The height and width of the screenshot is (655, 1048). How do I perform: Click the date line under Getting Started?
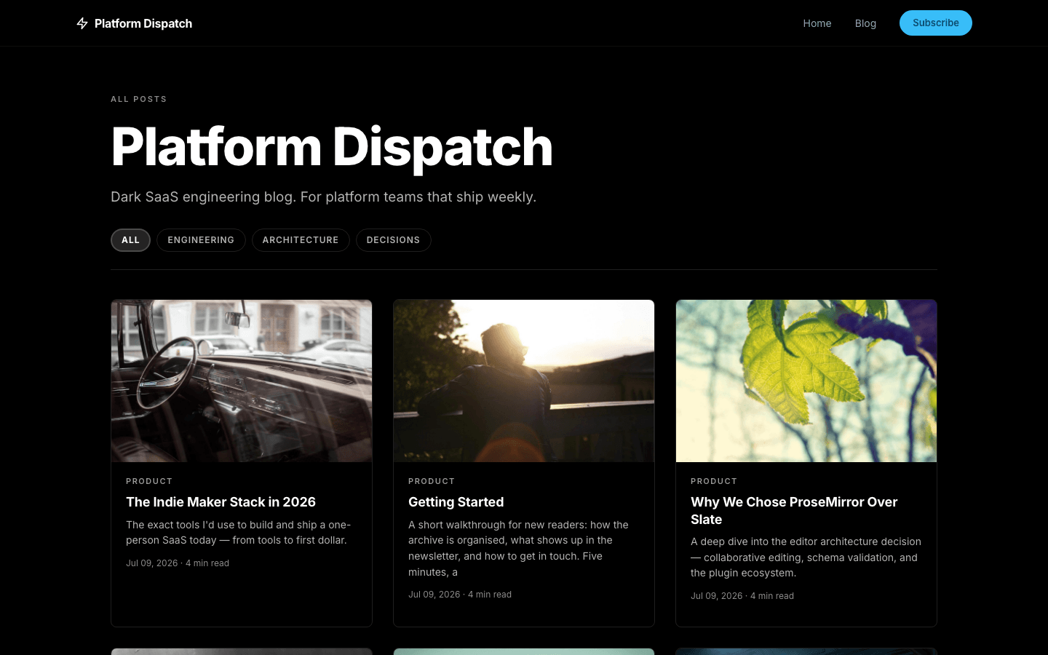[460, 595]
